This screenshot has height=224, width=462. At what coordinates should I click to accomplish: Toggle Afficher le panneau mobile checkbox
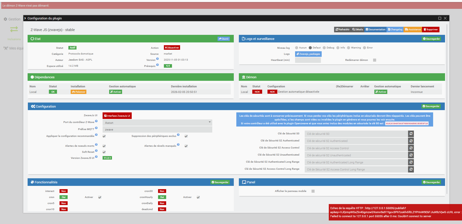click(x=313, y=191)
